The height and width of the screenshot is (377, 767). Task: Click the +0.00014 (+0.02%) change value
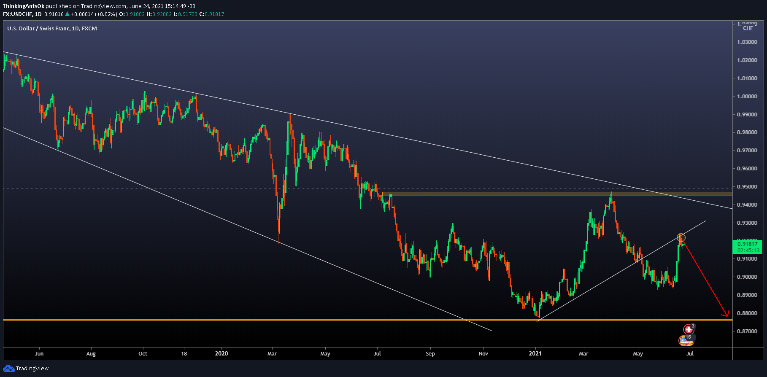94,14
